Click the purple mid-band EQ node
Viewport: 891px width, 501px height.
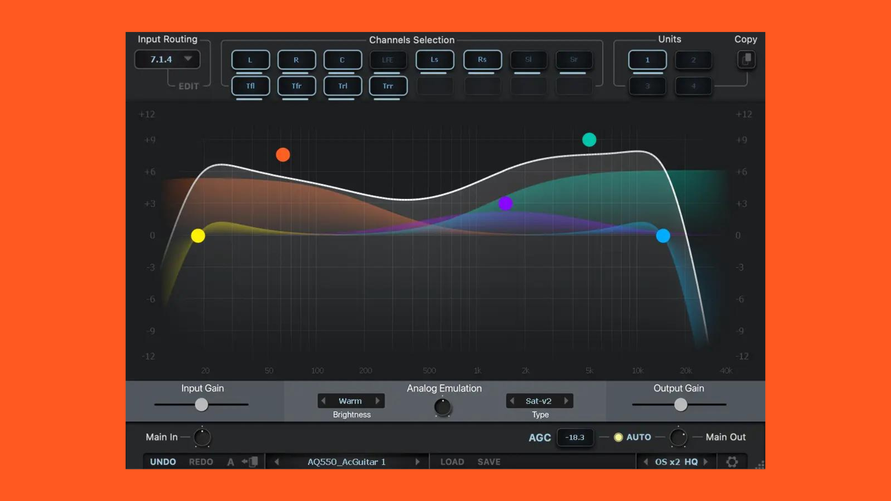(505, 204)
